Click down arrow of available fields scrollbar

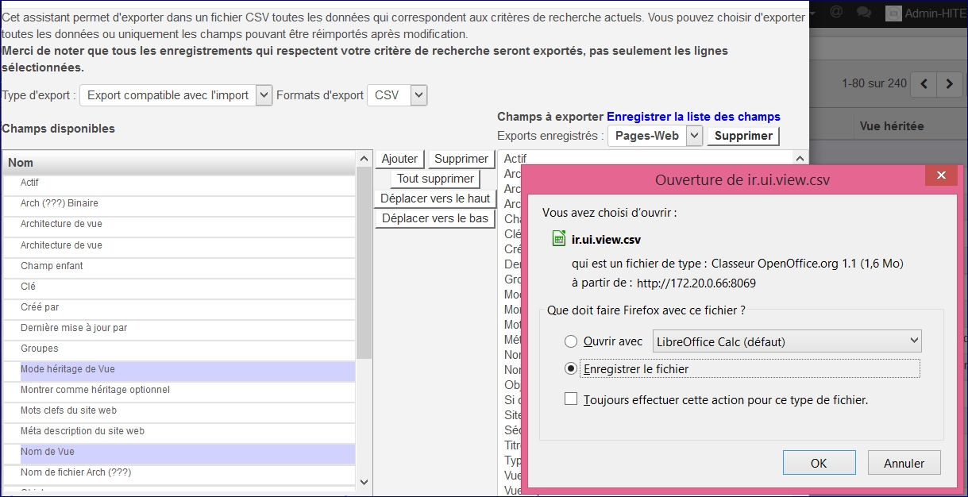tap(364, 481)
